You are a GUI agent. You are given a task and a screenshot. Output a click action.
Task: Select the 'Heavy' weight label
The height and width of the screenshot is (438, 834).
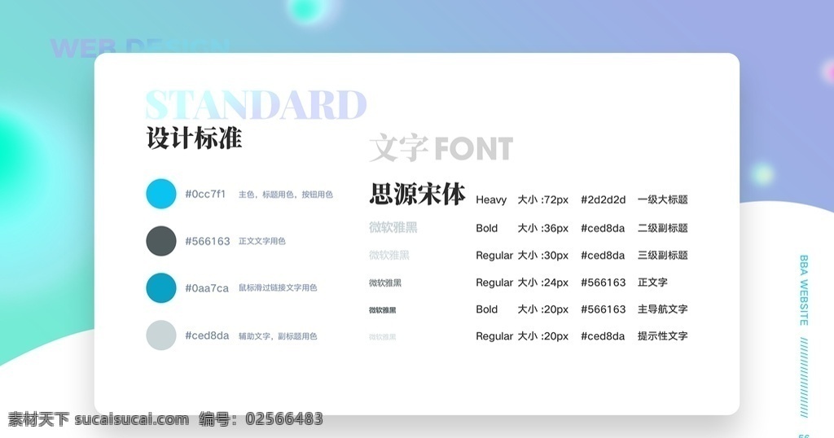click(x=491, y=199)
